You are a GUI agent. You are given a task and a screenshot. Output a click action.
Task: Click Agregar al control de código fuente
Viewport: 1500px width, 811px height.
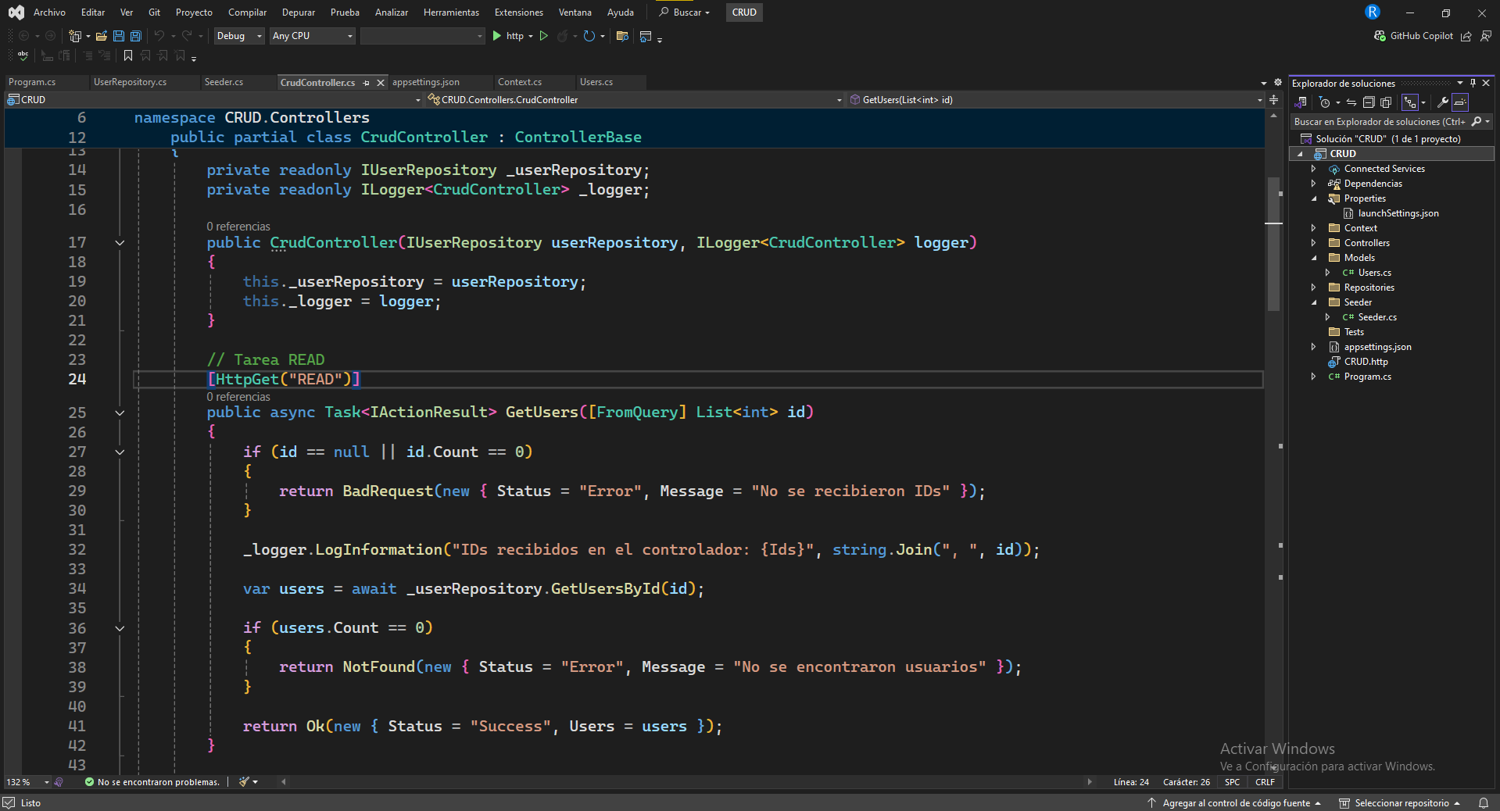click(x=1234, y=803)
